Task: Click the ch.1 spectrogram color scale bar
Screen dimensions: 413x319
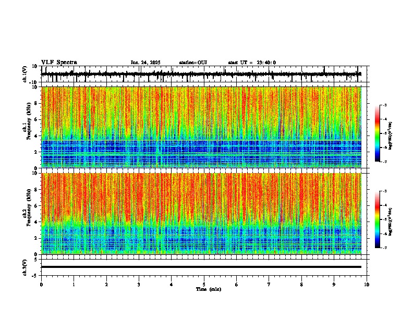Action: click(377, 133)
